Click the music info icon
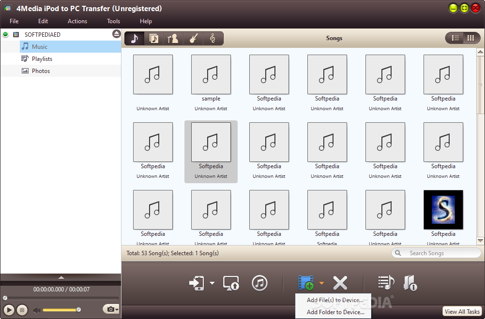Viewport: 485px width, 319px height. 410,283
